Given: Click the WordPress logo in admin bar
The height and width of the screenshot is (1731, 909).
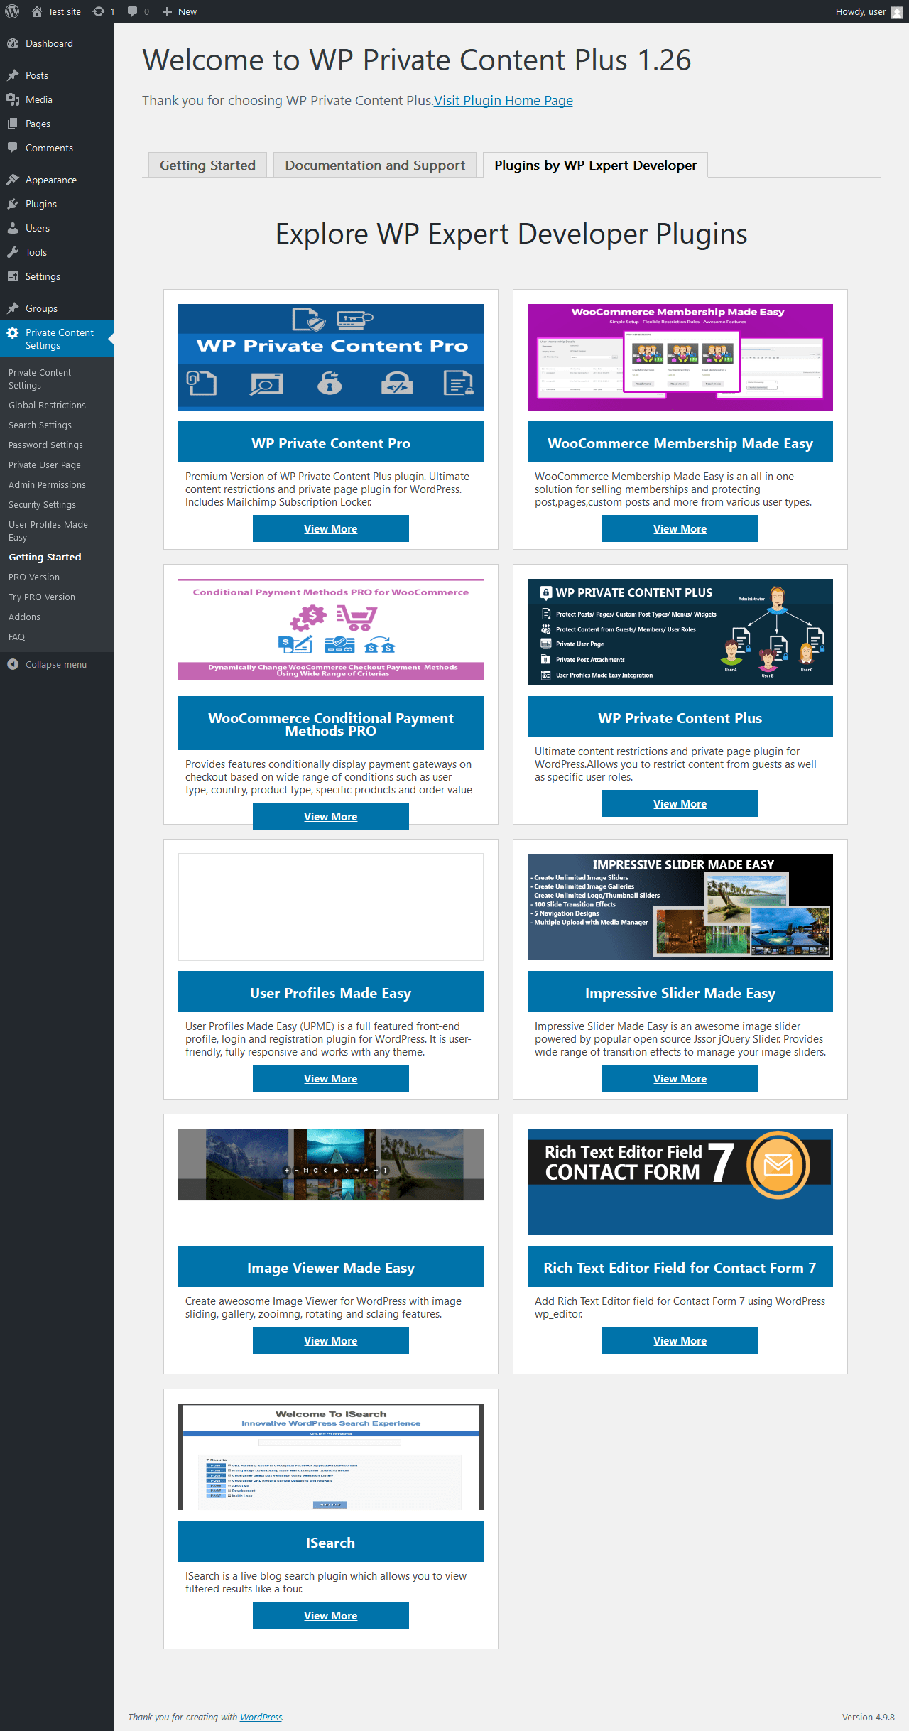Looking at the screenshot, I should click(12, 11).
